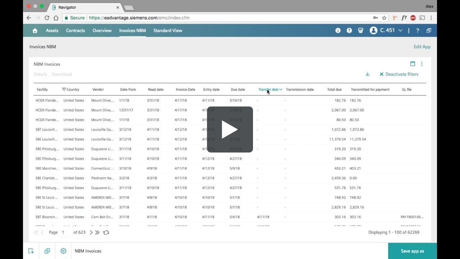The image size is (460, 259).
Task: Click the page number input field
Action: (65, 232)
